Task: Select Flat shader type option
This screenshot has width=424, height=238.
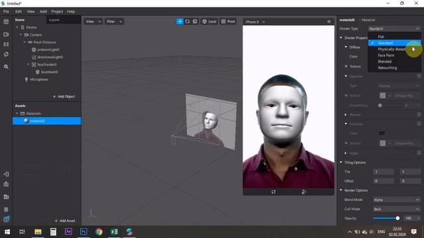Action: pyautogui.click(x=395, y=37)
